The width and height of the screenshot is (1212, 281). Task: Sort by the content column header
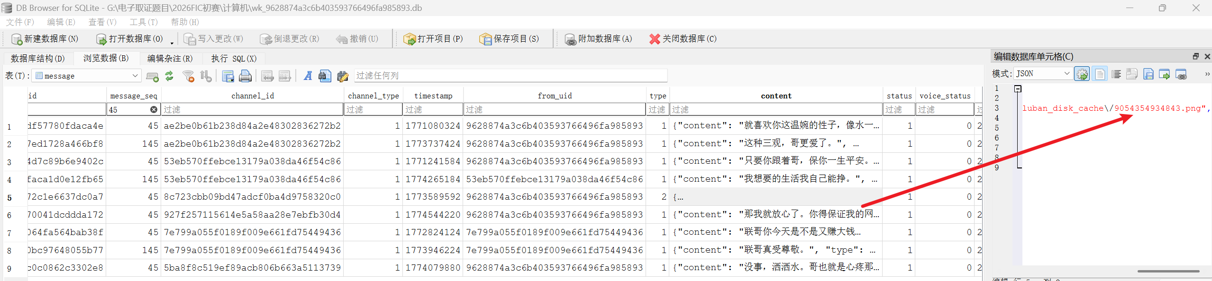[x=776, y=96]
